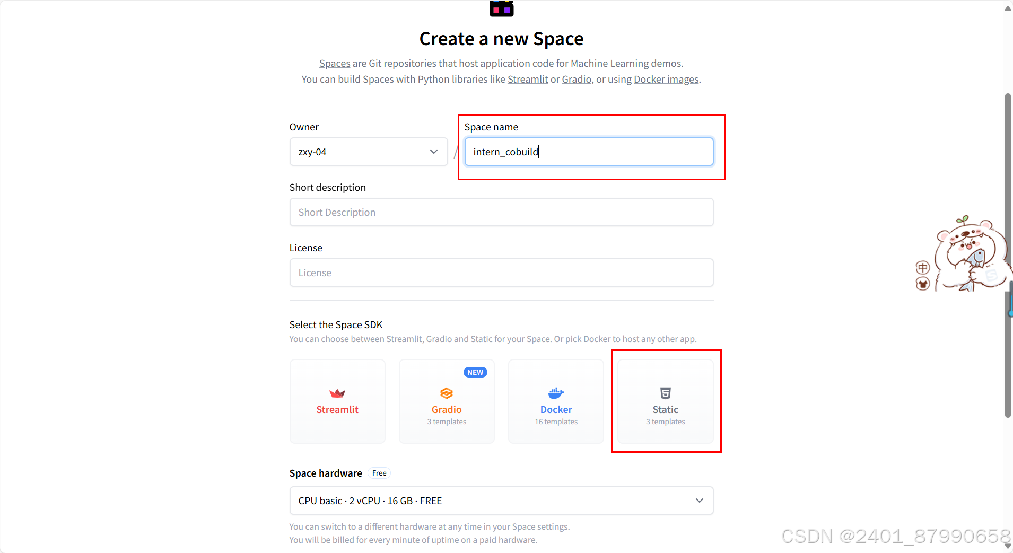This screenshot has width=1013, height=553.
Task: Click the Free badge next to Space hardware
Action: point(379,473)
